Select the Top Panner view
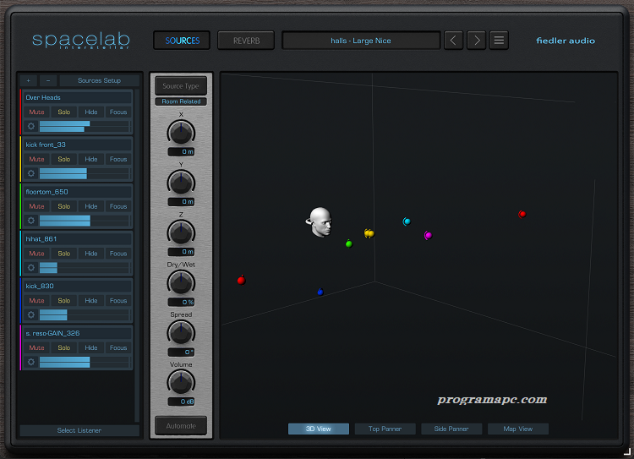The width and height of the screenshot is (634, 459). [385, 429]
